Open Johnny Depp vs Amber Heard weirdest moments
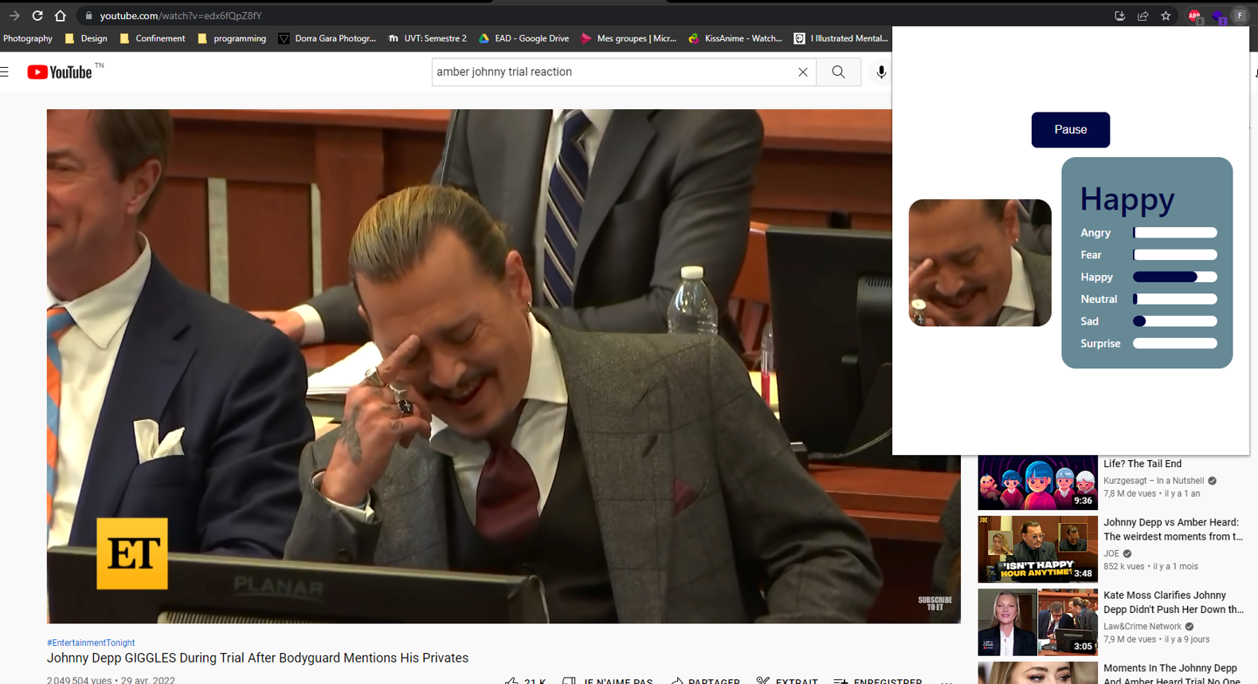Screen dimensions: 1258x684 point(1173,529)
